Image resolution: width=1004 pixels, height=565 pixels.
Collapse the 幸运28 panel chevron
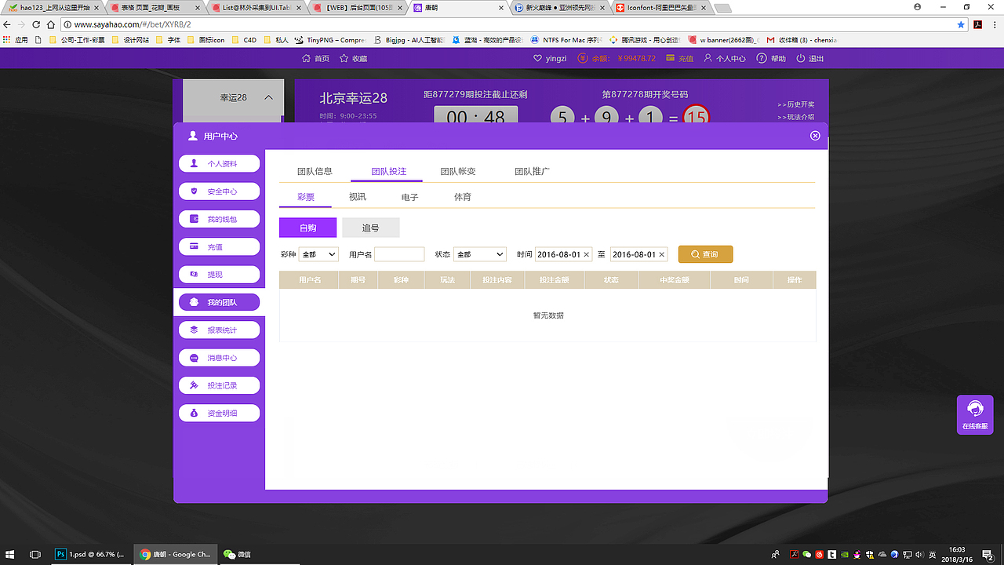(267, 97)
